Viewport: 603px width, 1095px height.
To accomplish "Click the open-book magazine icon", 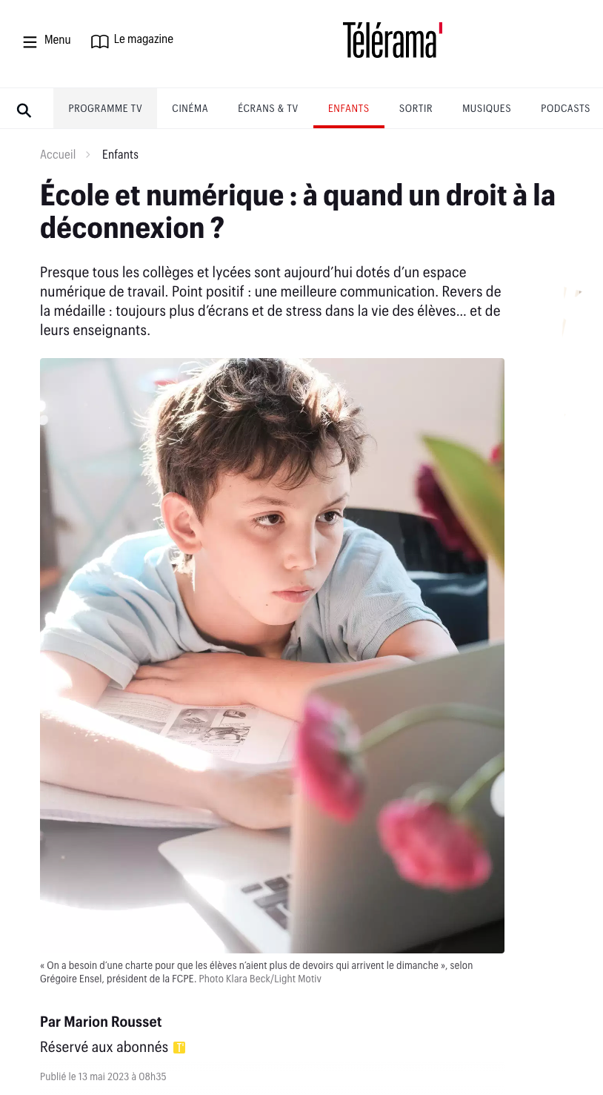I will pyautogui.click(x=99, y=42).
